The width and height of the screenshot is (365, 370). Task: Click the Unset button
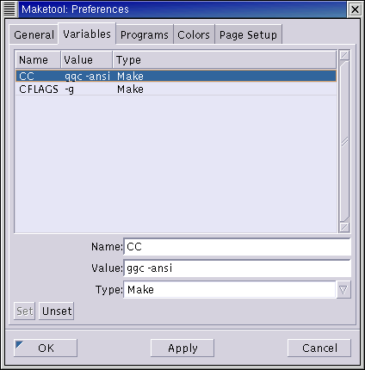[x=57, y=311]
